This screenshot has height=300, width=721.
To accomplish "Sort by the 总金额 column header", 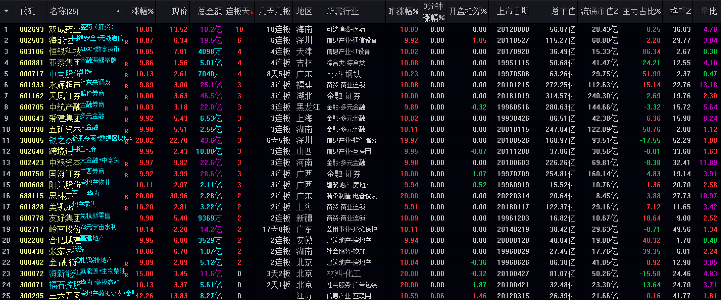I will 210,11.
